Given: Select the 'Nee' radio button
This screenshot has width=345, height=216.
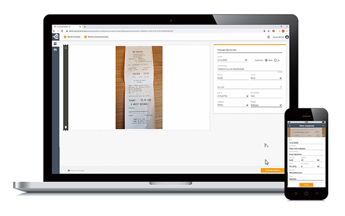Looking at the screenshot, I should [x=266, y=60].
